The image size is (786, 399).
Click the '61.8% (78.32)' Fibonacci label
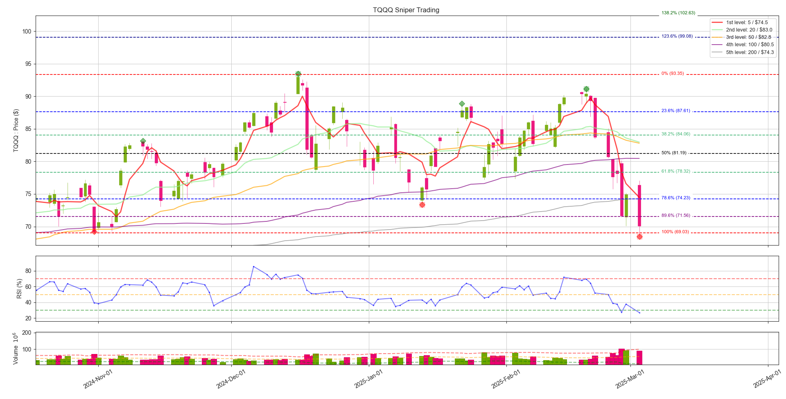[676, 171]
